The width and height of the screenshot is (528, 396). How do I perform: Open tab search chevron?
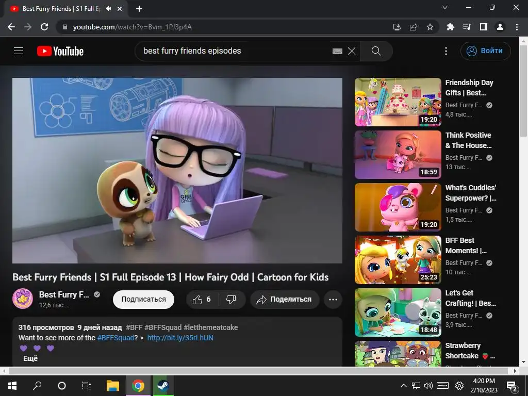point(445,7)
